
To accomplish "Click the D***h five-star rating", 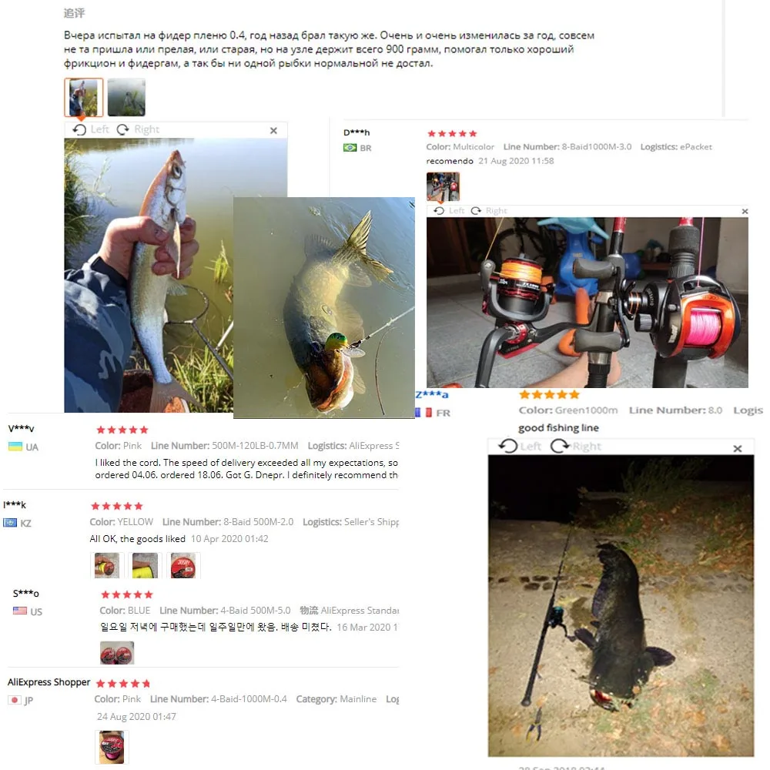I will point(452,133).
